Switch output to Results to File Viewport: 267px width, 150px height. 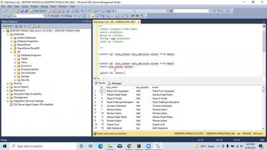click(117, 16)
